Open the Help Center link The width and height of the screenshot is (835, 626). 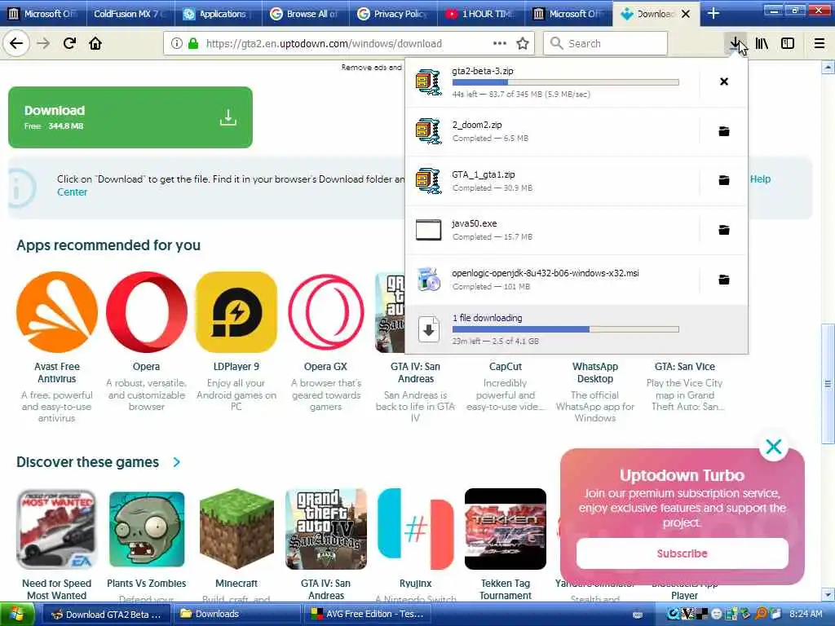coord(72,192)
